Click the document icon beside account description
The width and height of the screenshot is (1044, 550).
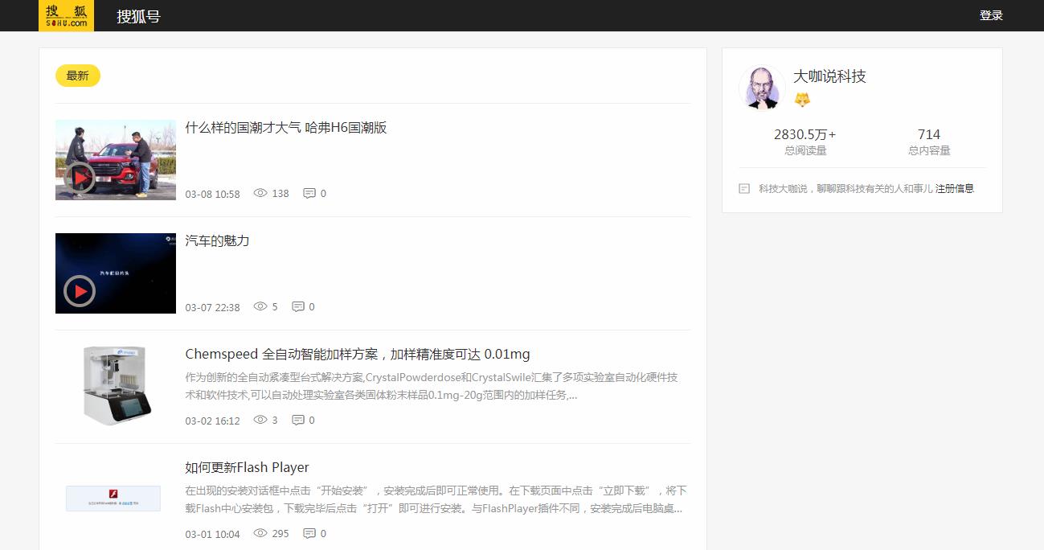coord(744,188)
